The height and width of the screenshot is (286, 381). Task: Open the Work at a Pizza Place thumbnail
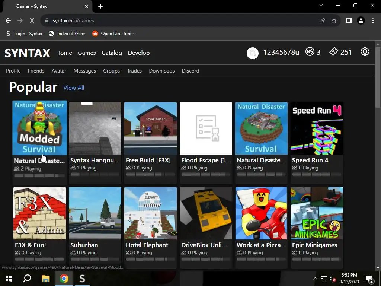(261, 213)
